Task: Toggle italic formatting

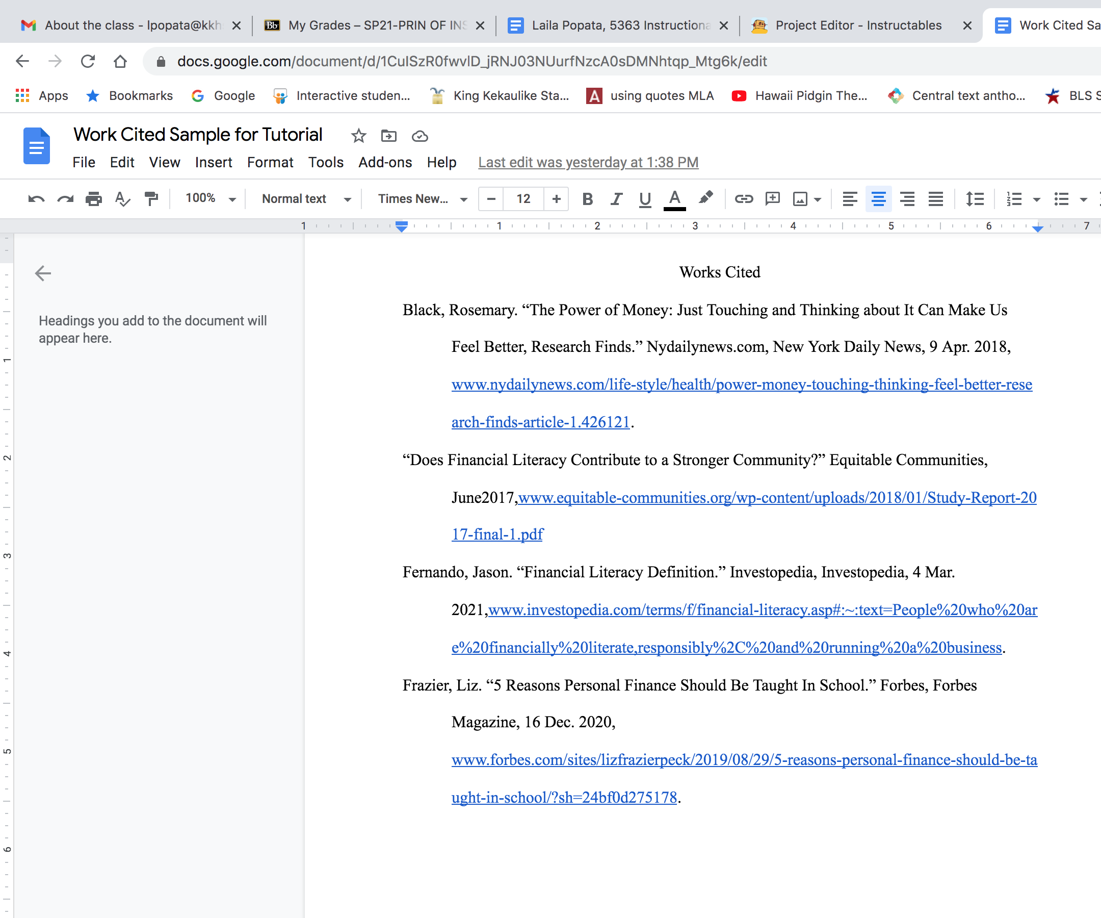Action: coord(616,199)
